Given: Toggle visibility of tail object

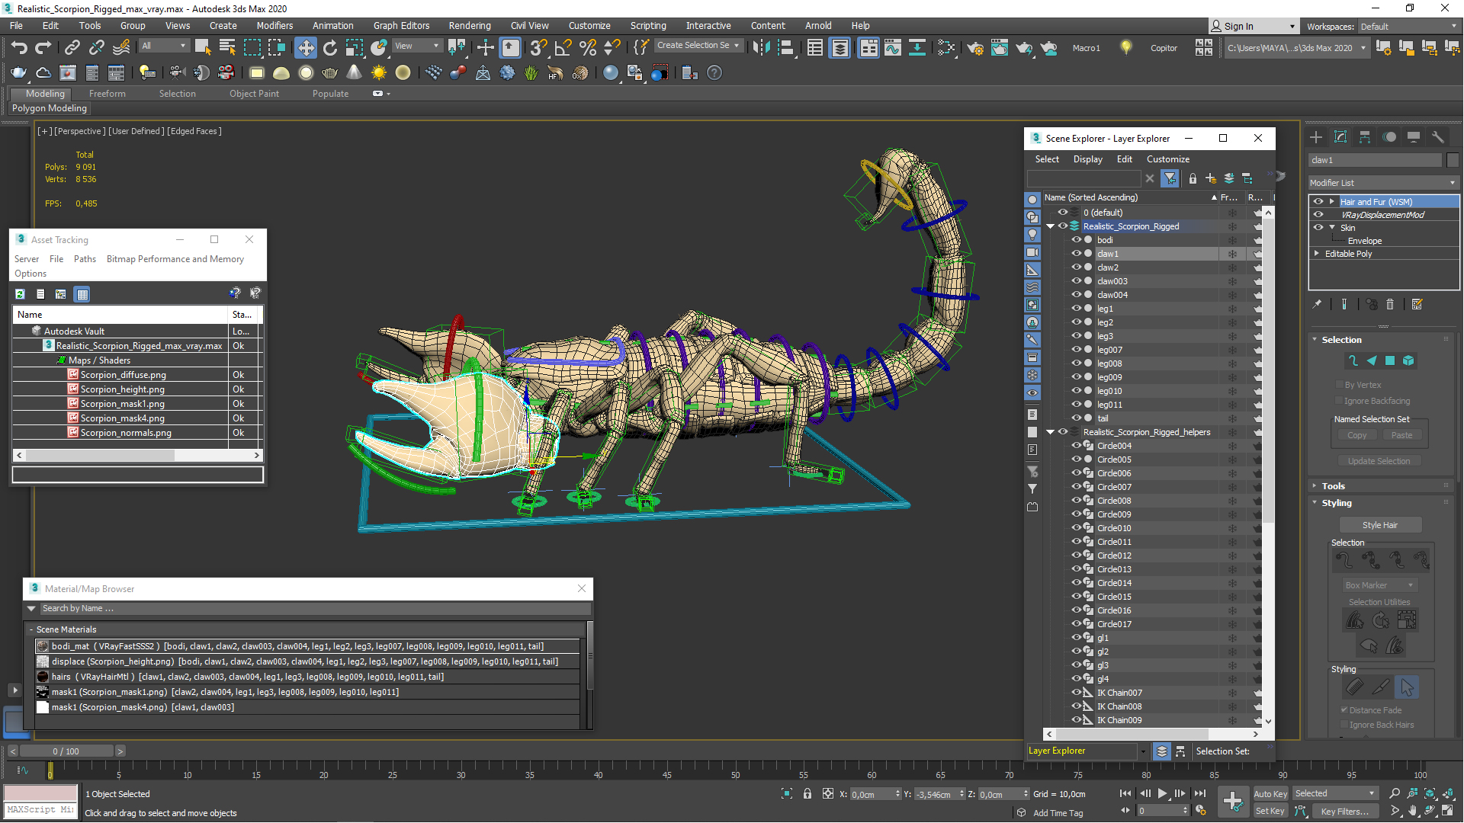Looking at the screenshot, I should pos(1076,418).
